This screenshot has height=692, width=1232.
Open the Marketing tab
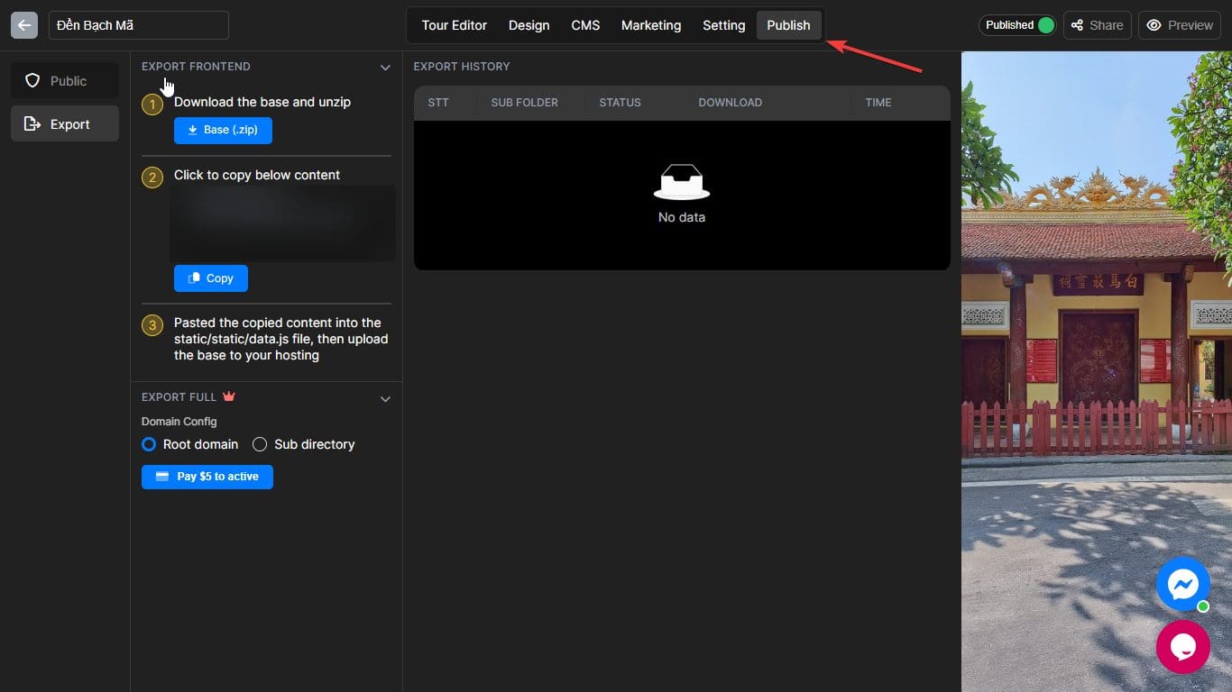click(650, 24)
